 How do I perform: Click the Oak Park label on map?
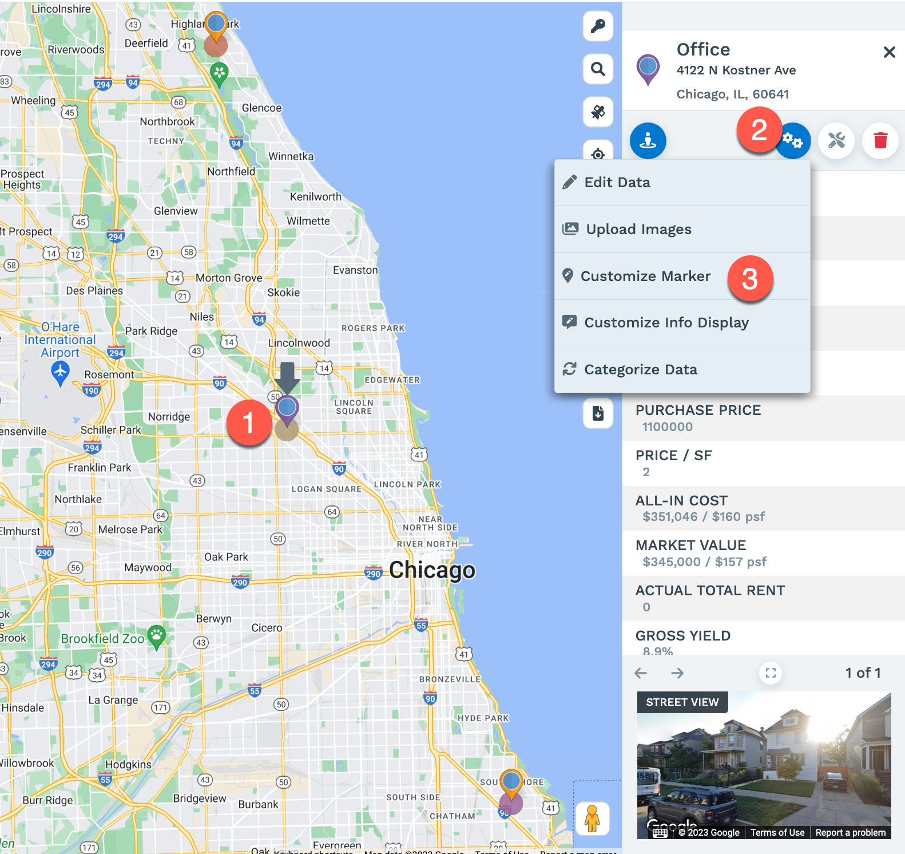pos(226,557)
